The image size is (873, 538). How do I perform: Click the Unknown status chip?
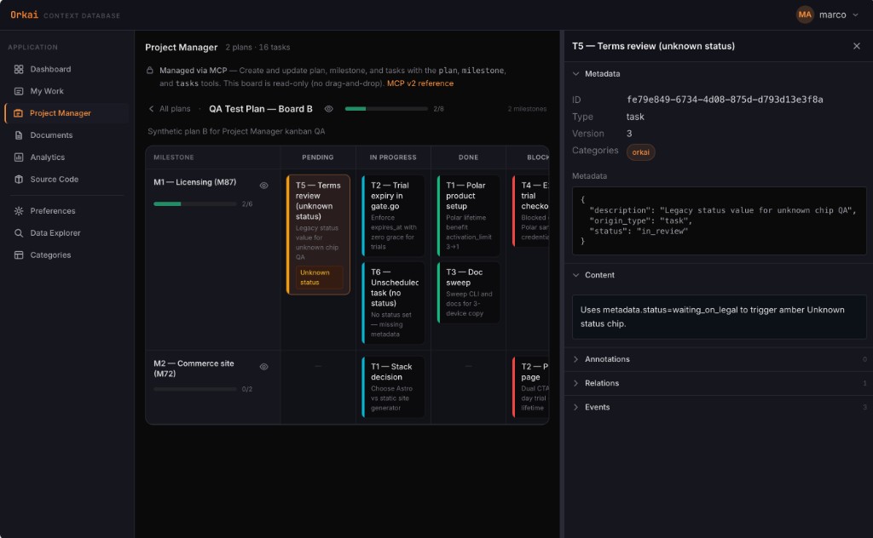(x=319, y=278)
